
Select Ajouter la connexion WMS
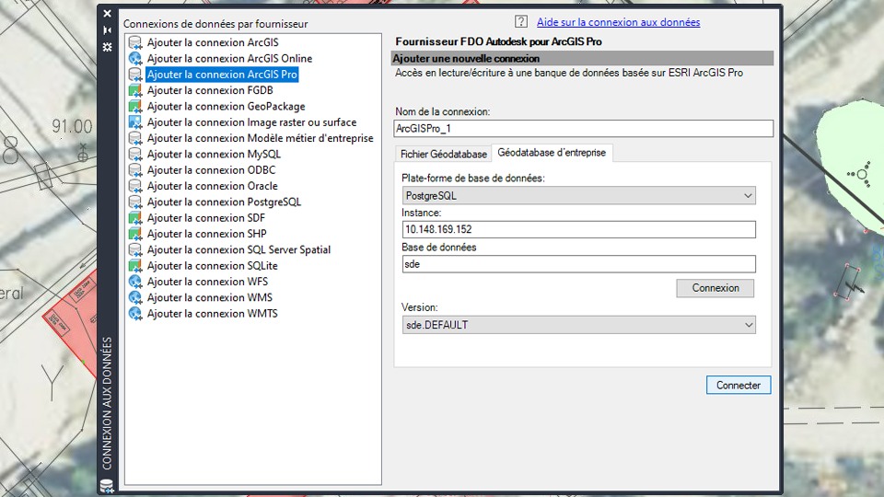[x=209, y=297]
